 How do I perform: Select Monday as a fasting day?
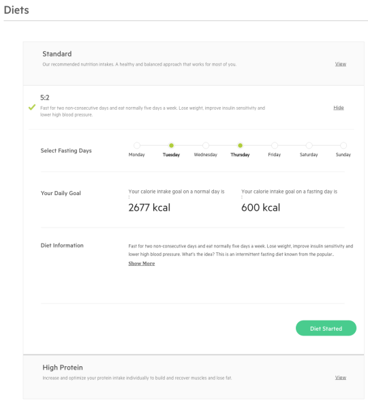click(x=137, y=145)
